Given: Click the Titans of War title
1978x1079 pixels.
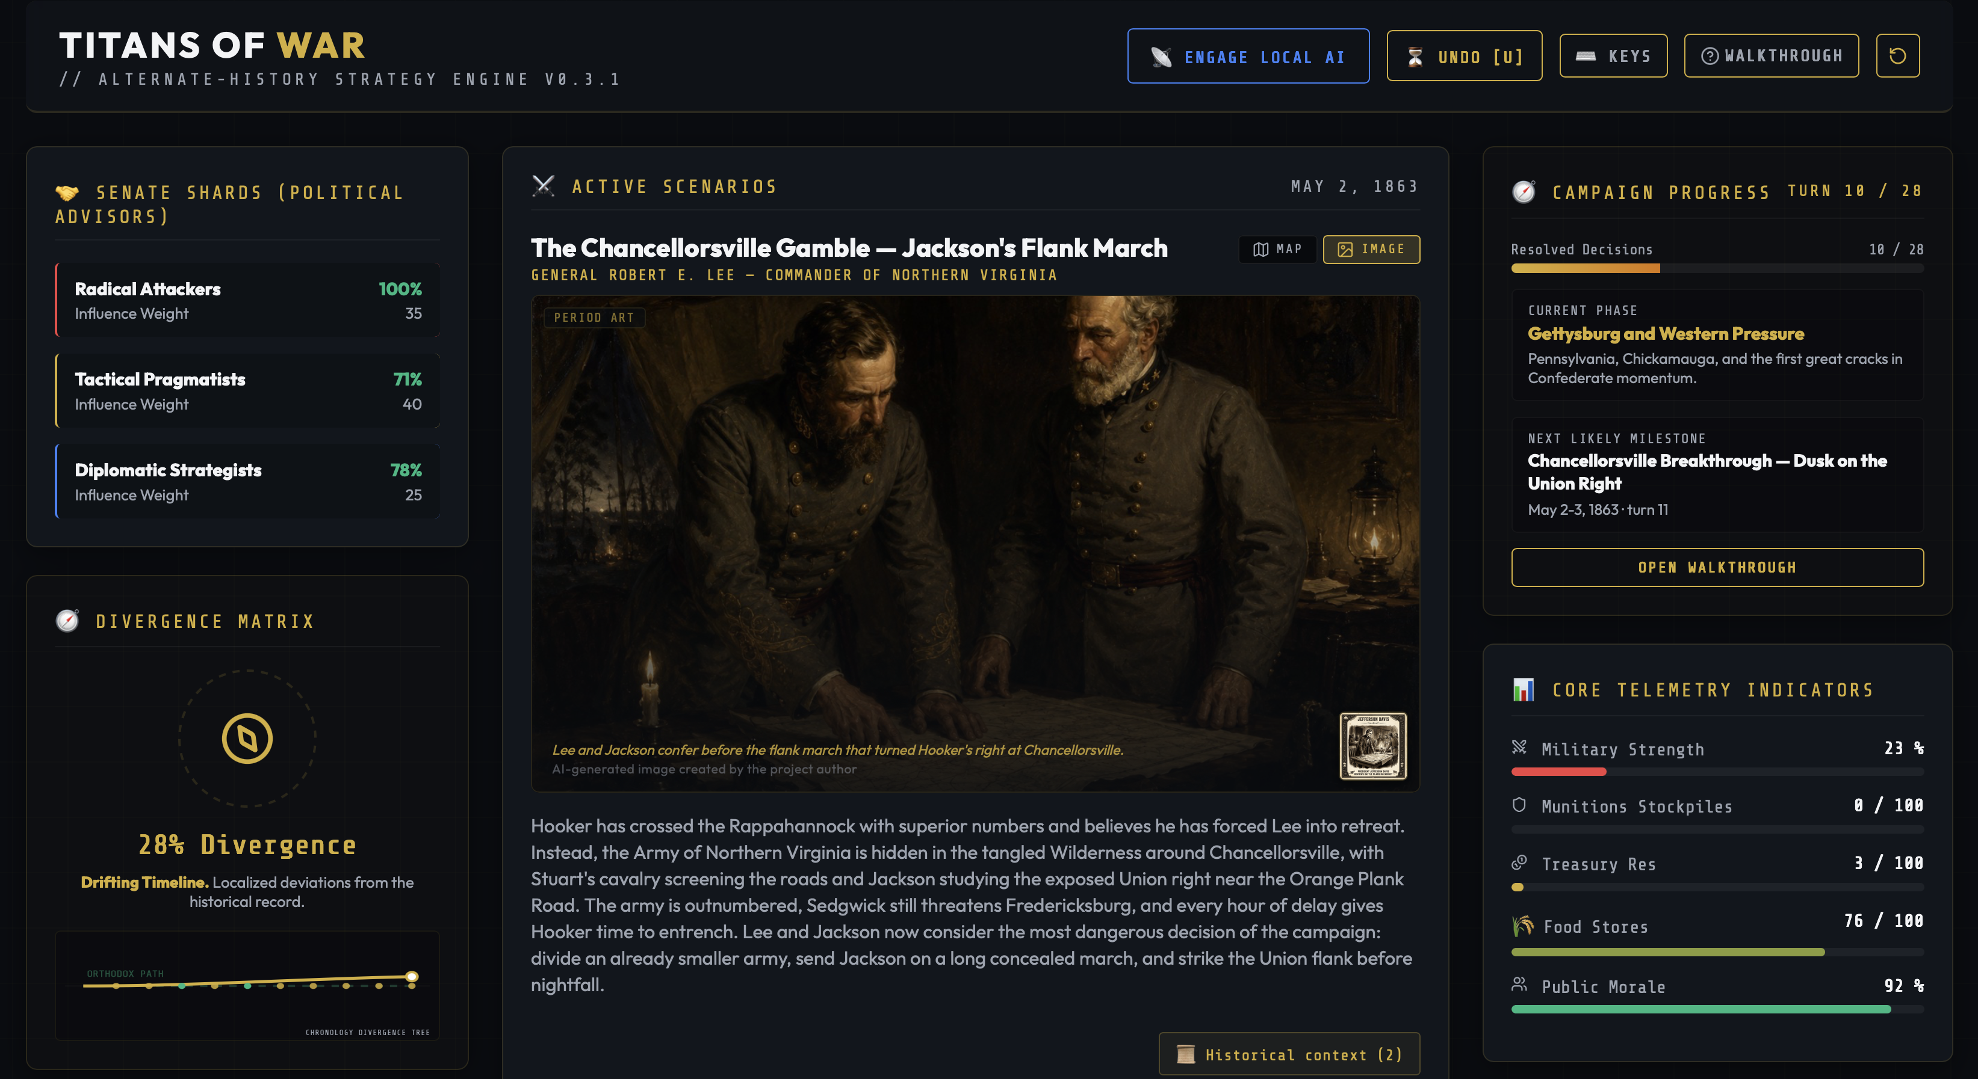Looking at the screenshot, I should click(212, 45).
